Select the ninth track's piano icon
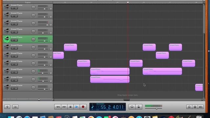Viewport: 210px width, 118px height. (7, 71)
